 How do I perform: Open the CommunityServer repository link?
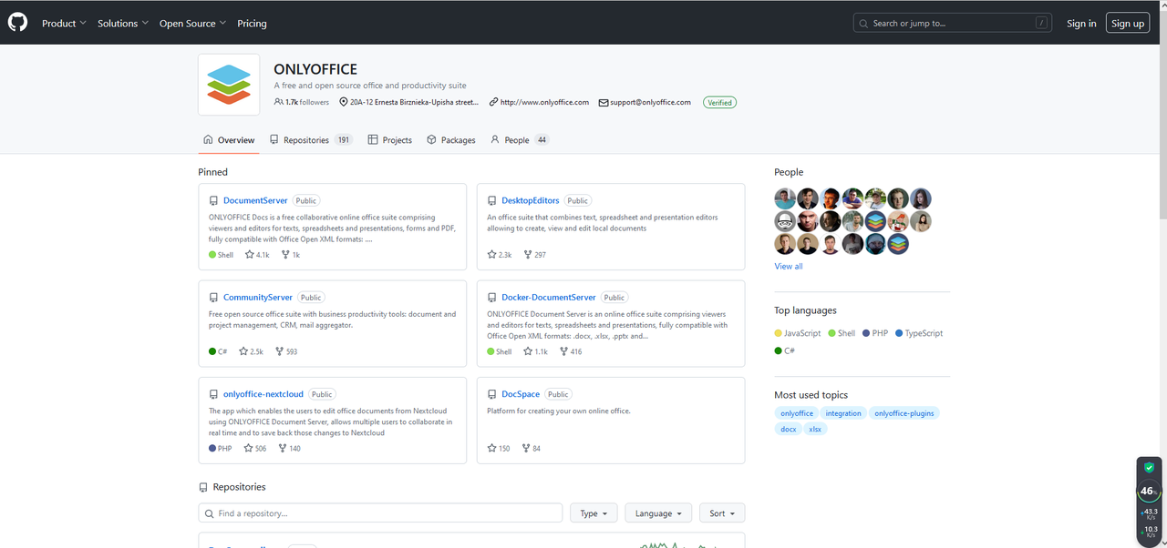click(258, 298)
